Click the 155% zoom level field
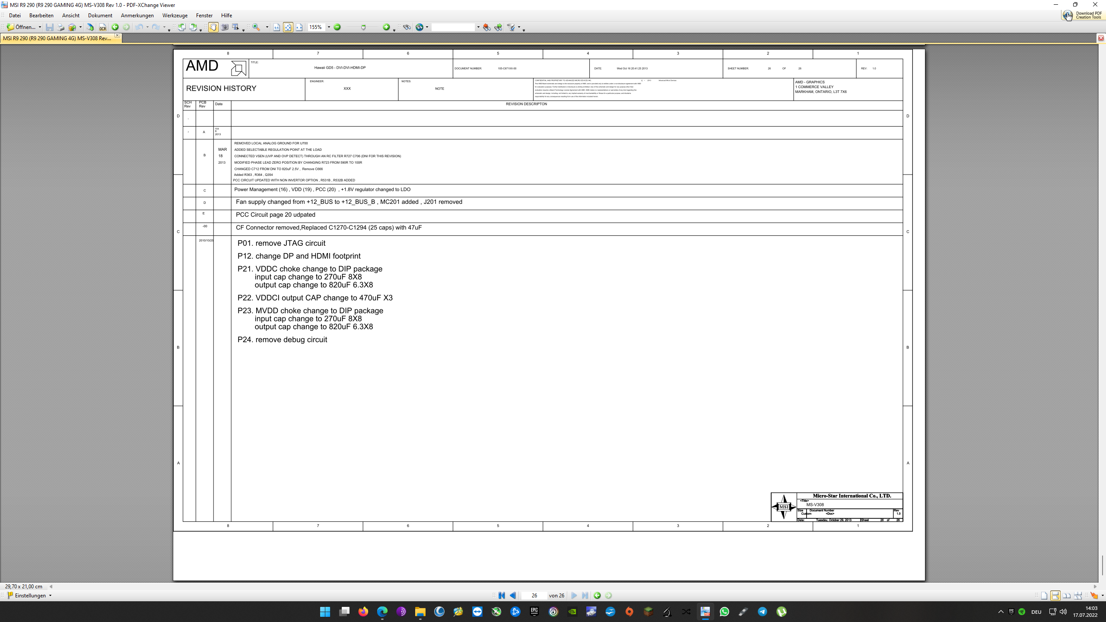The height and width of the screenshot is (622, 1106). tap(316, 27)
